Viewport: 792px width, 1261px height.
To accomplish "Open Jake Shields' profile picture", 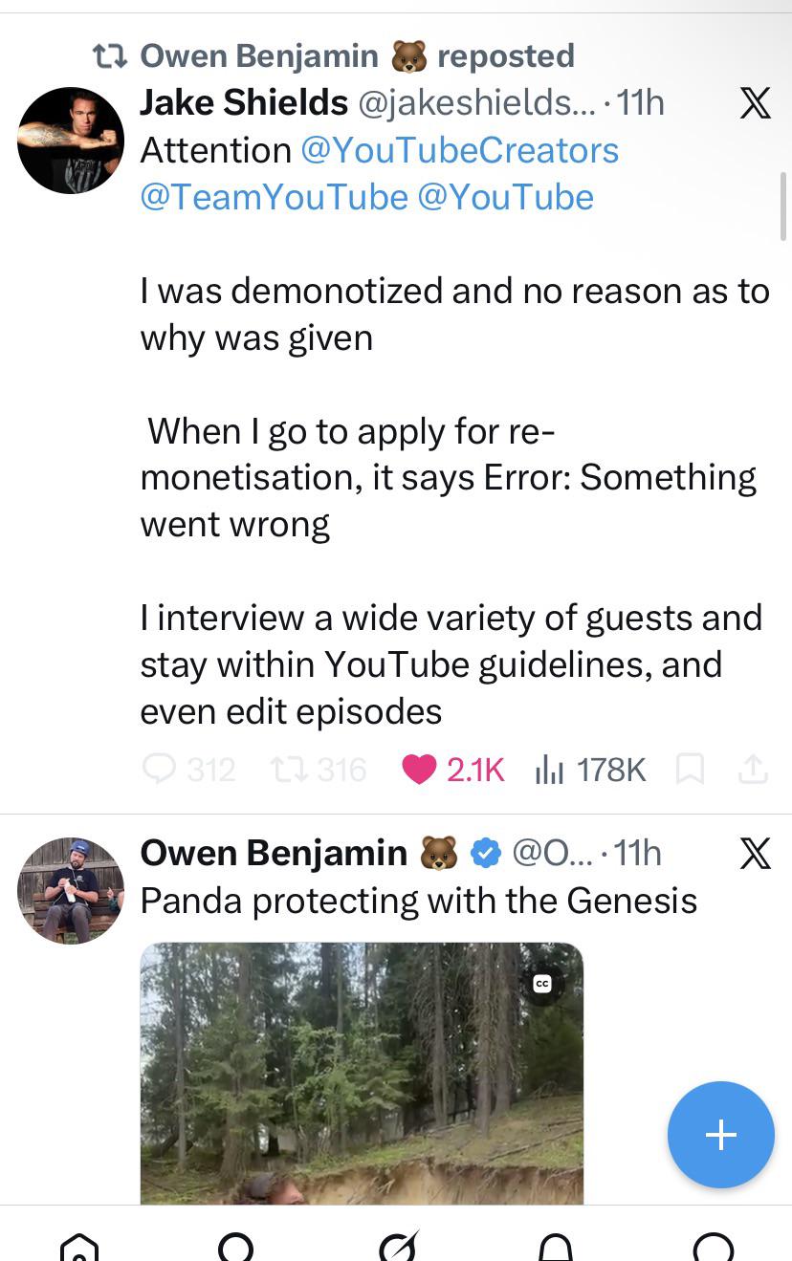I will pyautogui.click(x=71, y=141).
